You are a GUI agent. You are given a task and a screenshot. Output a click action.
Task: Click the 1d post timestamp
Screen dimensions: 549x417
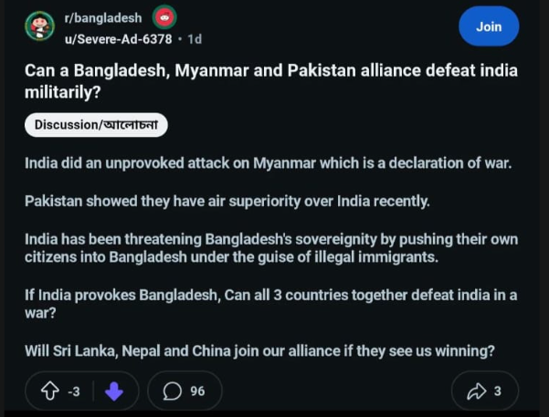(x=195, y=38)
